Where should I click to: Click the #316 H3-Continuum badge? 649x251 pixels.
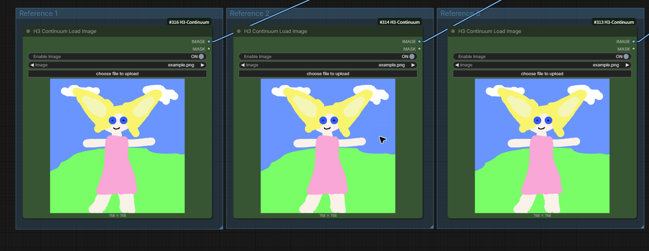tap(189, 22)
